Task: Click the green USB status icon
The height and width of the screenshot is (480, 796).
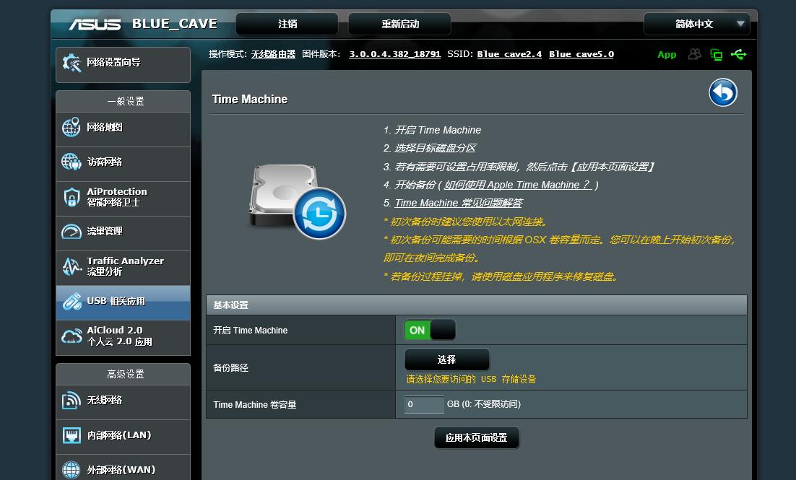Action: pyautogui.click(x=739, y=54)
